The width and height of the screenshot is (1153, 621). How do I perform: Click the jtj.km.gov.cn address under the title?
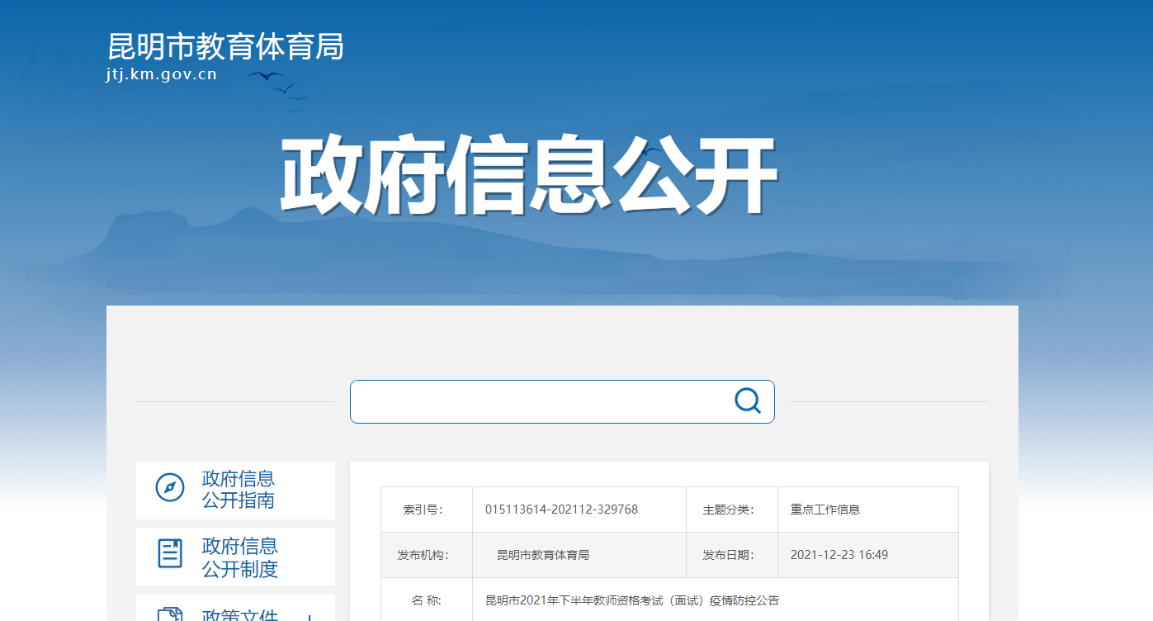pyautogui.click(x=162, y=74)
